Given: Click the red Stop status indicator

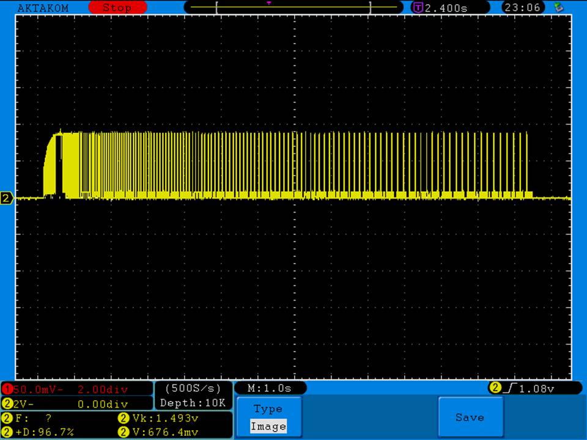Looking at the screenshot, I should point(117,8).
